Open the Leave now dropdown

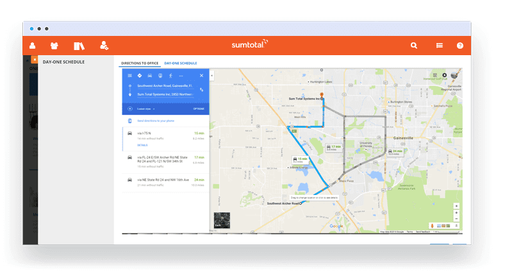(146, 109)
